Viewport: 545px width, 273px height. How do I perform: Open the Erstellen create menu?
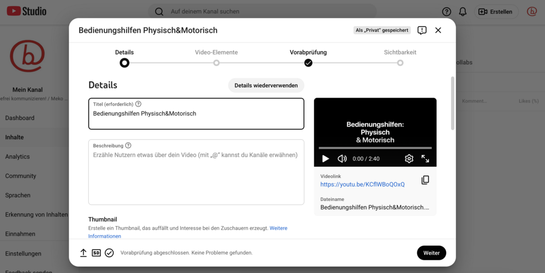(x=496, y=12)
